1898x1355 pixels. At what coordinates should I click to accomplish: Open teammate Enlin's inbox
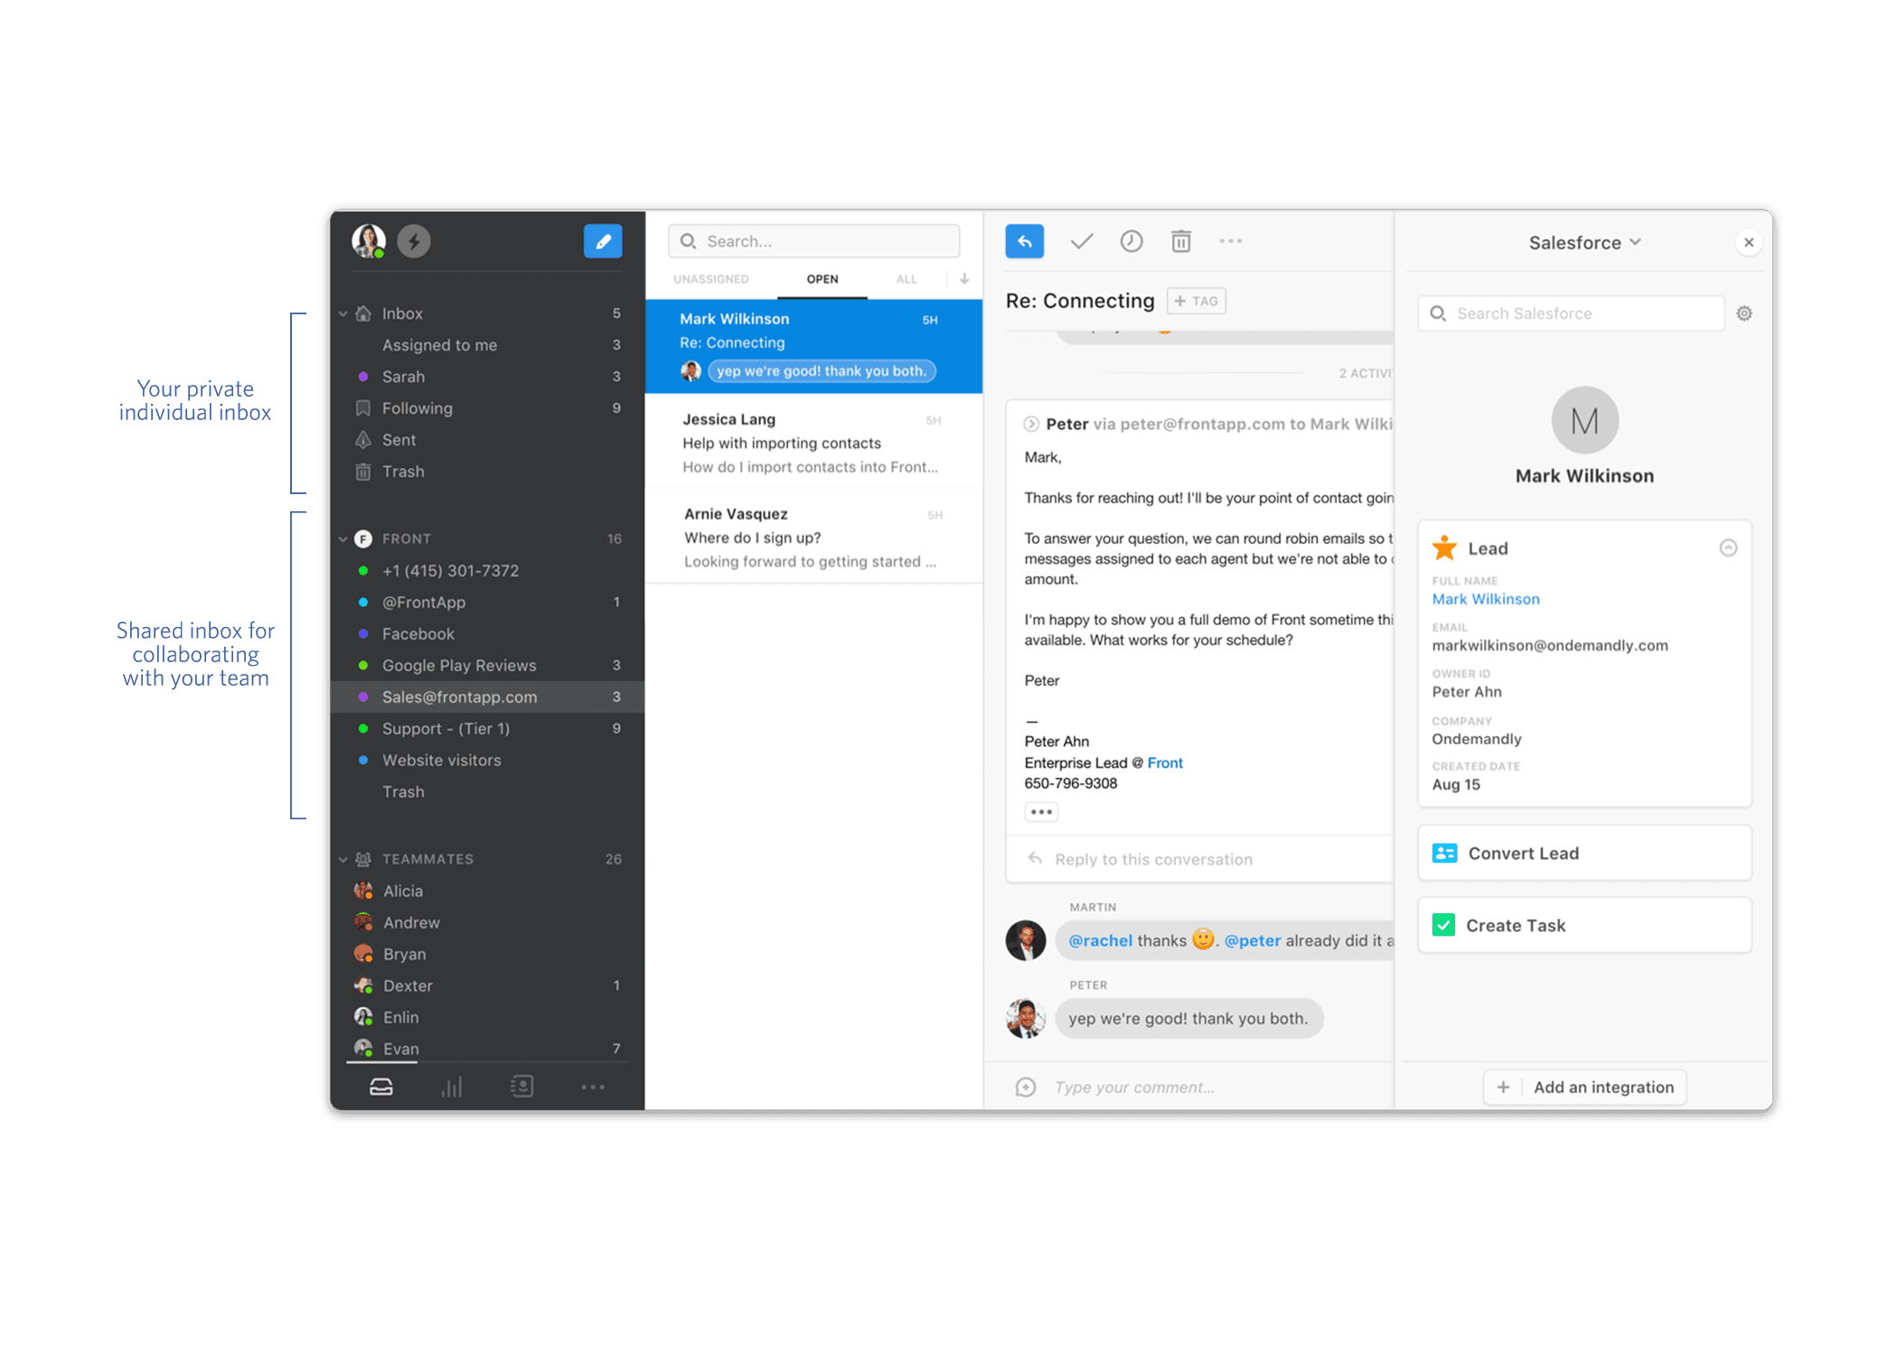coord(488,1017)
